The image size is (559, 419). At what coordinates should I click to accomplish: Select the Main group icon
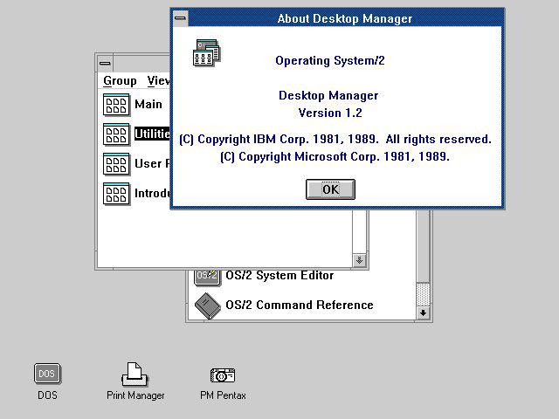pos(116,105)
